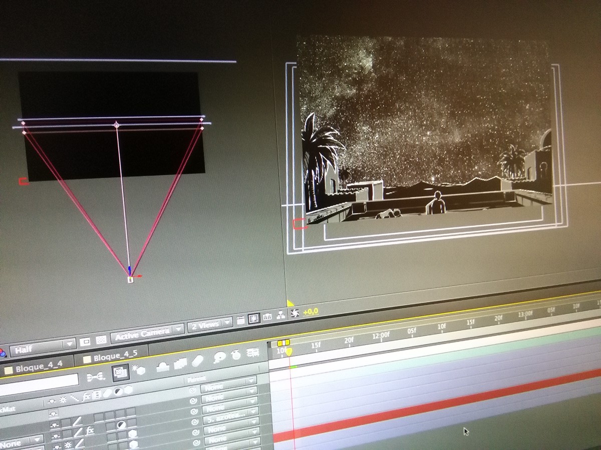The image size is (601, 450).
Task: Click the Reset Exposure aperture icon
Action: pos(294,313)
